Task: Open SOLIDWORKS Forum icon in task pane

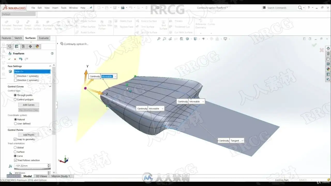Action: 328,80
